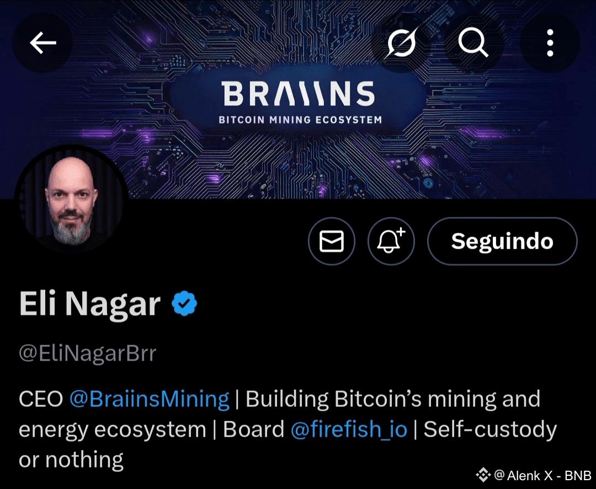Click the Binance diamond watermark logo
The height and width of the screenshot is (489, 596).
coord(483,475)
